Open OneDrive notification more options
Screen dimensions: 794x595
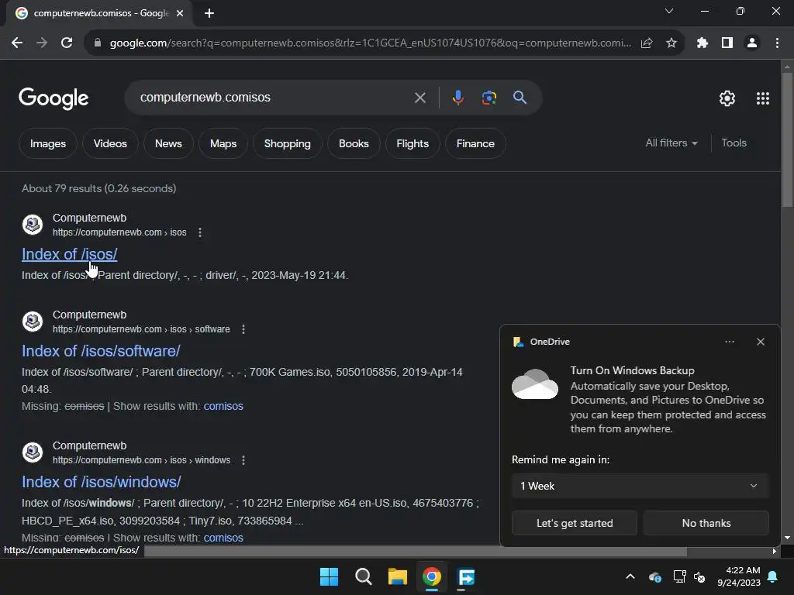click(729, 342)
